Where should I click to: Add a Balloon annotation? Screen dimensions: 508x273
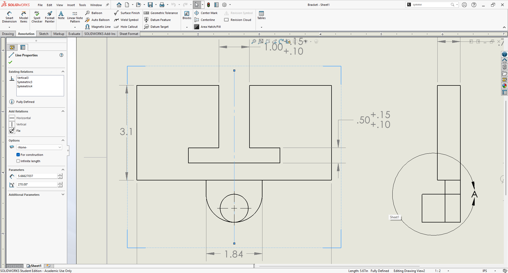point(94,13)
